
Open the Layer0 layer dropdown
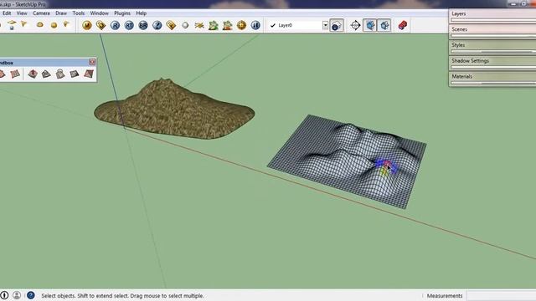(x=326, y=25)
